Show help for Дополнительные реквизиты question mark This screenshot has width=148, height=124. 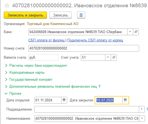click(99, 86)
